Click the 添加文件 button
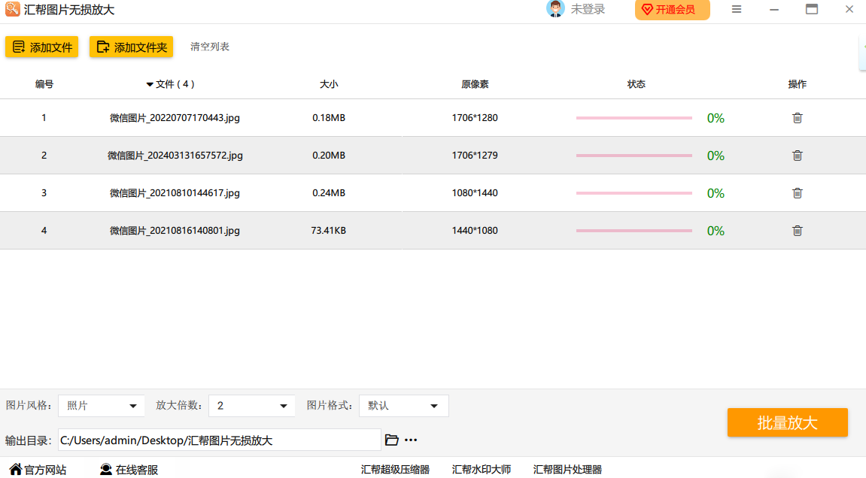866x478 pixels. pyautogui.click(x=42, y=47)
